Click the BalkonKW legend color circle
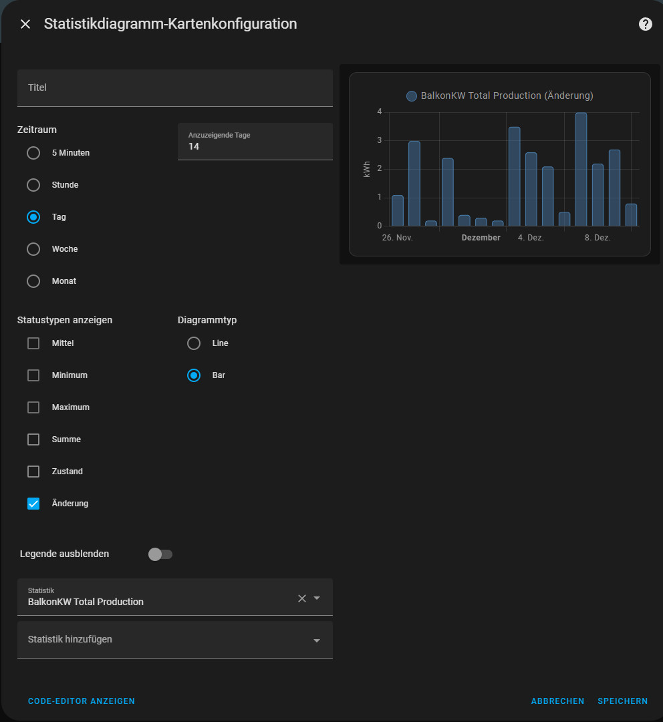The width and height of the screenshot is (663, 722). [x=412, y=96]
